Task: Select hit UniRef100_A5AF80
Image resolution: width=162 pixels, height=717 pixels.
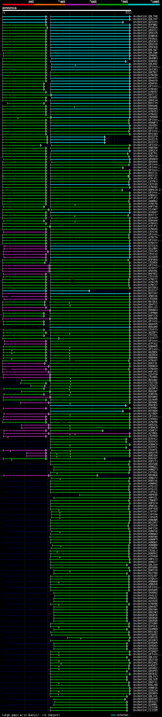Action: tap(145, 83)
